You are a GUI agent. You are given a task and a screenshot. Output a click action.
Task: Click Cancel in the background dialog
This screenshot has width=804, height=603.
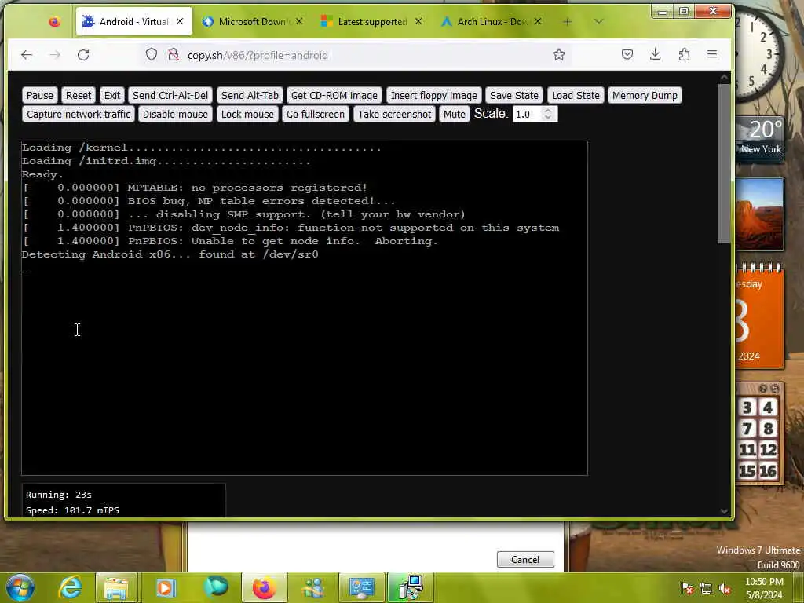click(x=525, y=559)
